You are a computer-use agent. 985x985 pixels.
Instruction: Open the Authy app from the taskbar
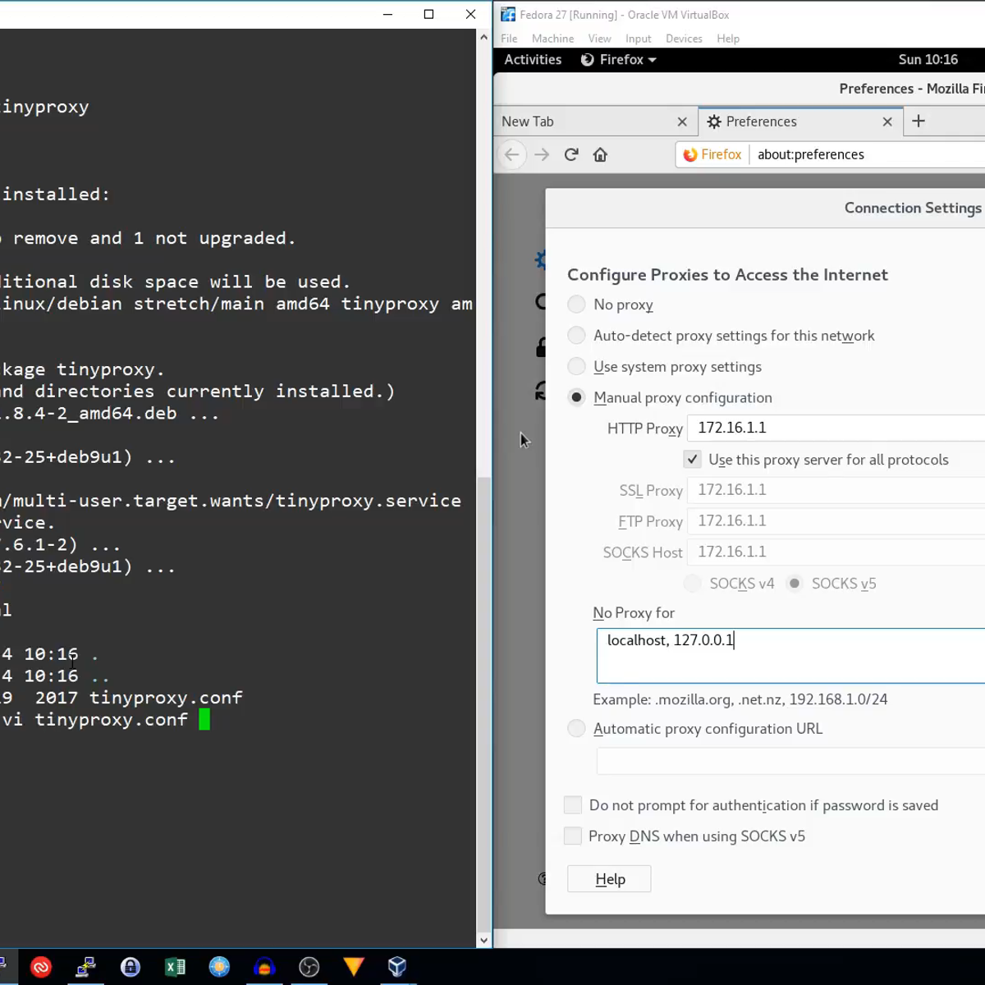tap(41, 966)
